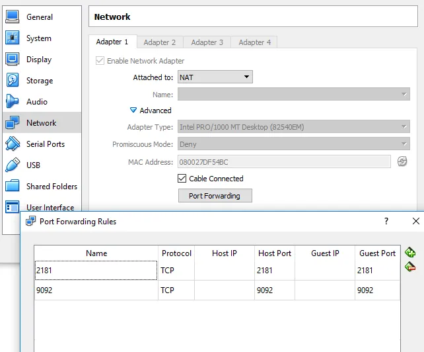Select the USB settings section
Viewport: 424px width, 352px height.
click(x=33, y=165)
